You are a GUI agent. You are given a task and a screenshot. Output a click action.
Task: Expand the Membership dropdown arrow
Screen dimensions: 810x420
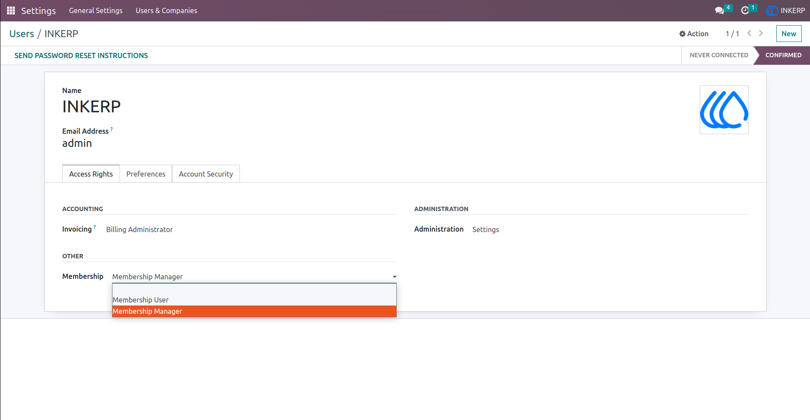pyautogui.click(x=394, y=277)
